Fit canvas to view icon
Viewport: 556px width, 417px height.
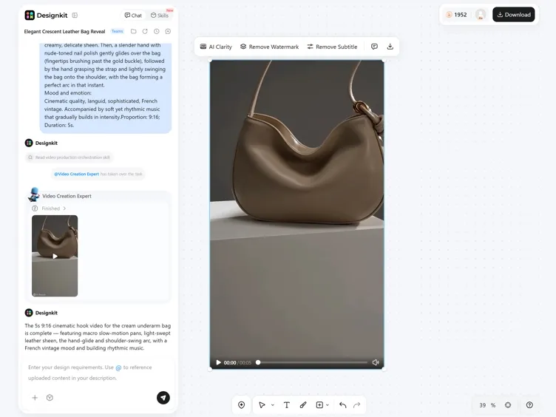click(508, 405)
